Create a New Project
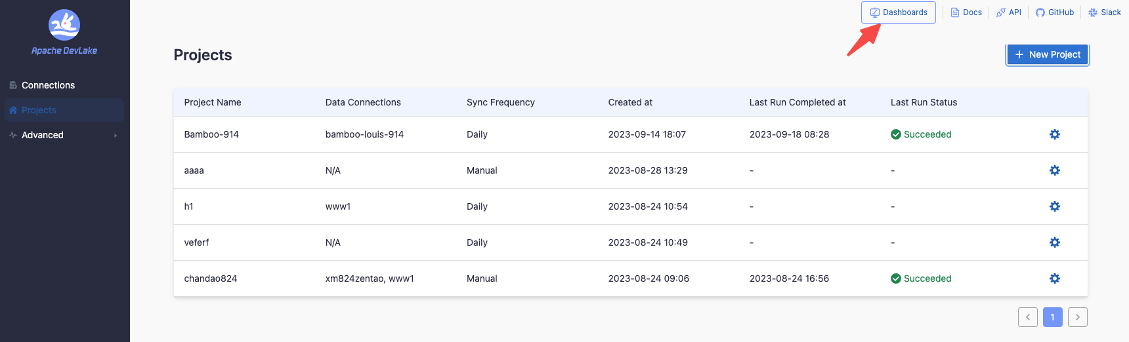Viewport: 1129px width, 342px height. click(1048, 54)
